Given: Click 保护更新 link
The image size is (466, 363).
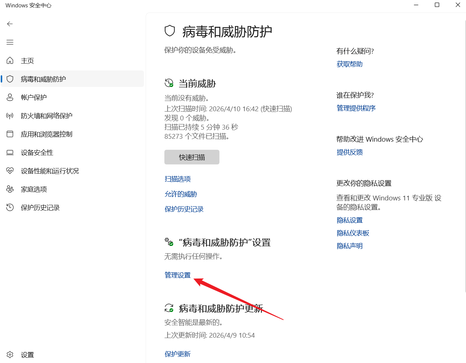Looking at the screenshot, I should pyautogui.click(x=178, y=354).
